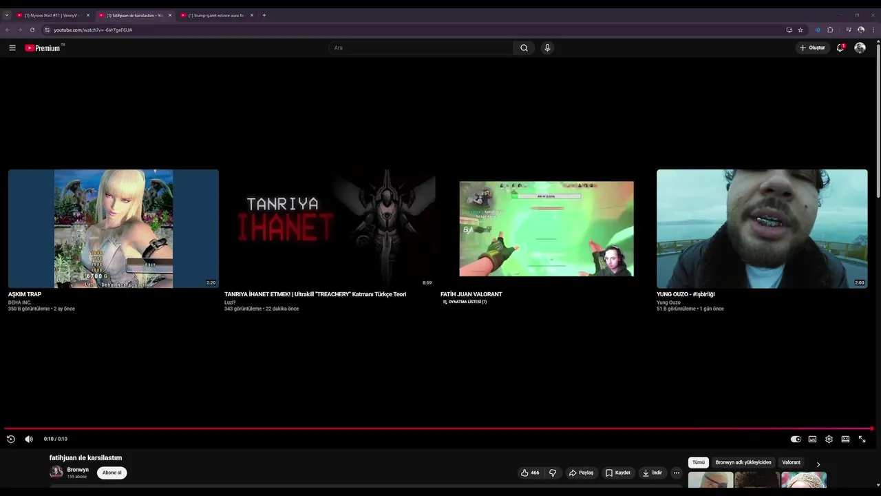Download the video with İndir button
The height and width of the screenshot is (496, 881).
652,473
